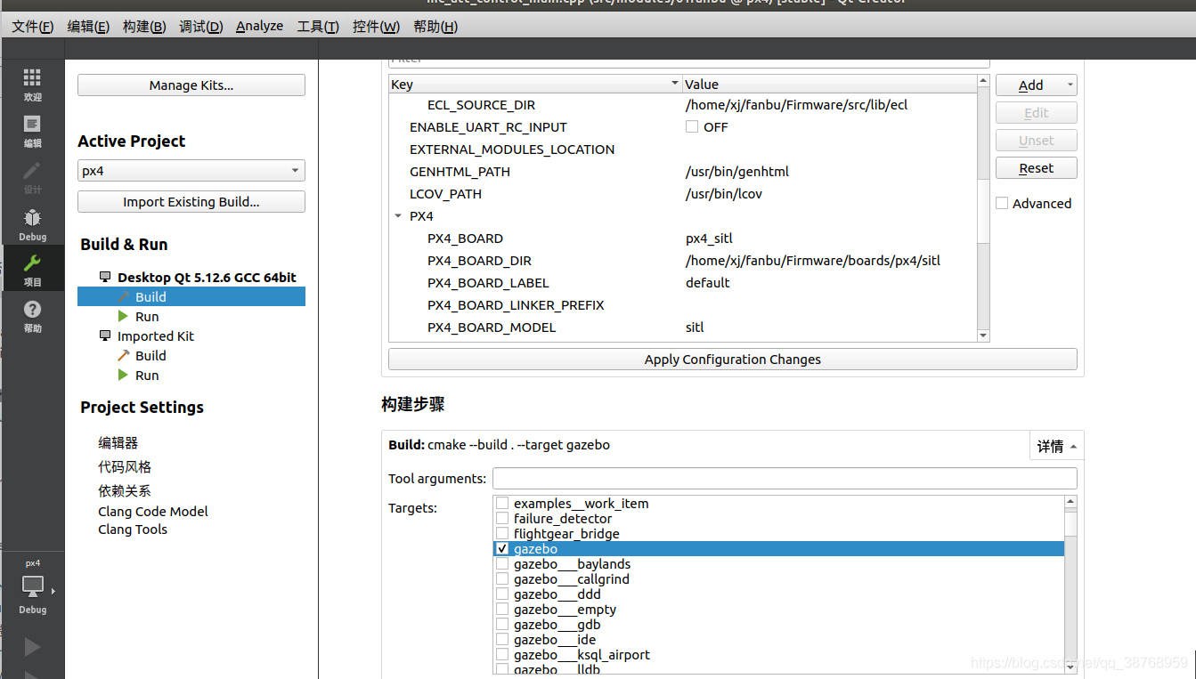Select Run under Imported Kit

click(147, 375)
